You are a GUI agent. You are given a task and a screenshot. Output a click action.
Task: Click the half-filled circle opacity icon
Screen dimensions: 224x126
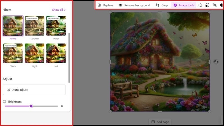tap(222, 5)
